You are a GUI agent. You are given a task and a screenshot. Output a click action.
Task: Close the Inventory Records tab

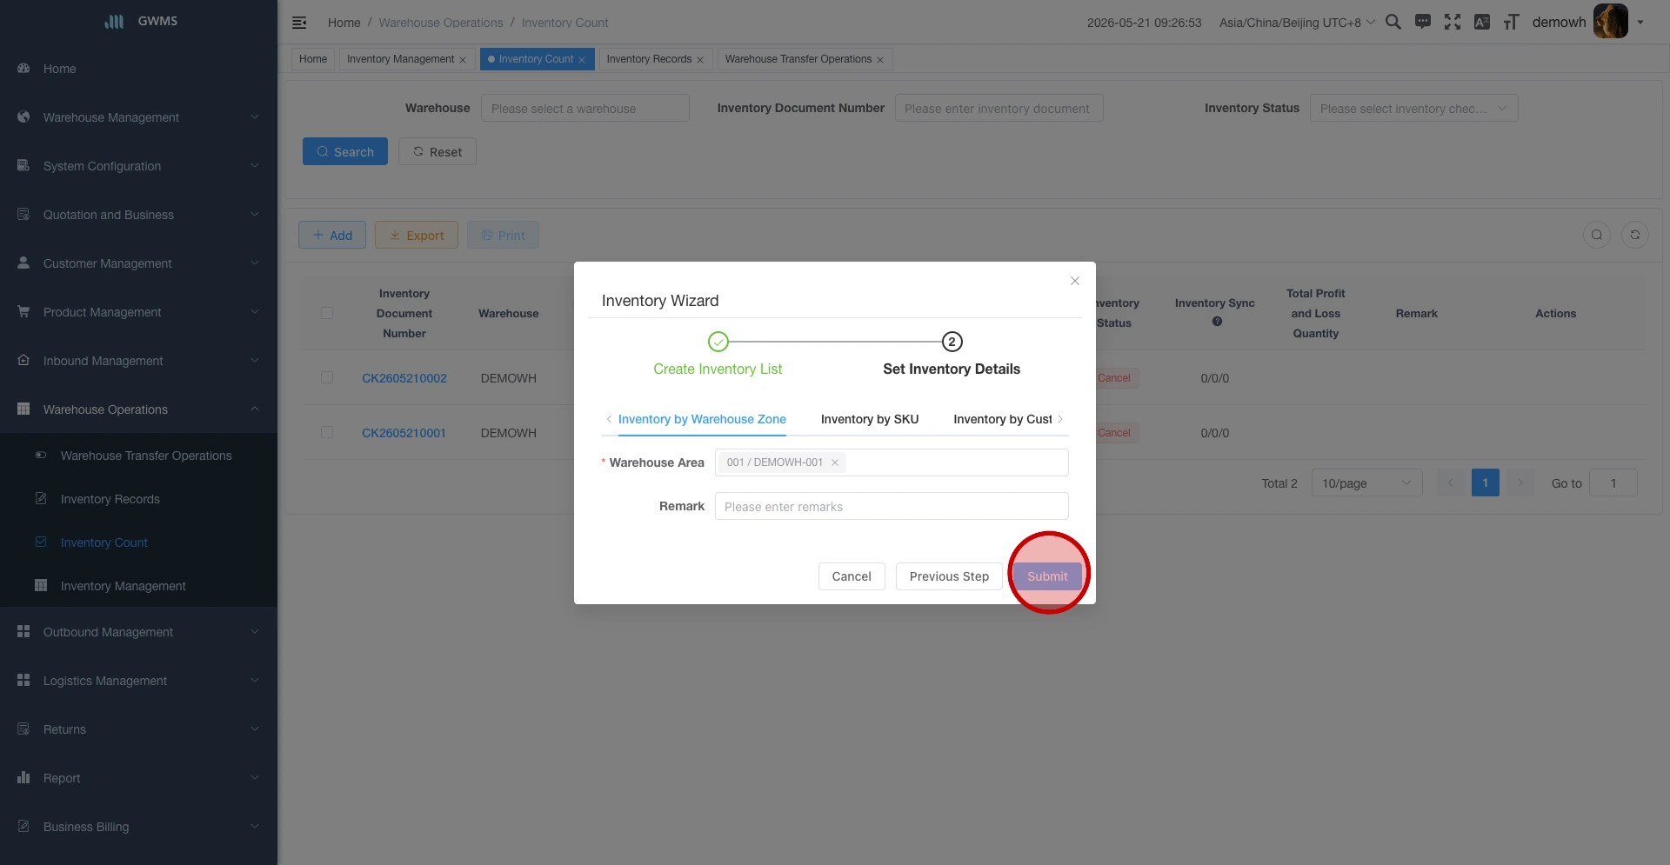[700, 60]
